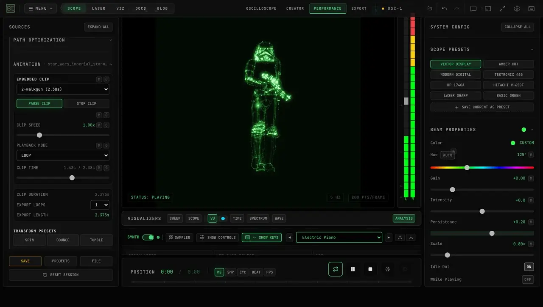Click the O button beside Embedded Clip
Image resolution: width=543 pixels, height=307 pixels.
106,79
